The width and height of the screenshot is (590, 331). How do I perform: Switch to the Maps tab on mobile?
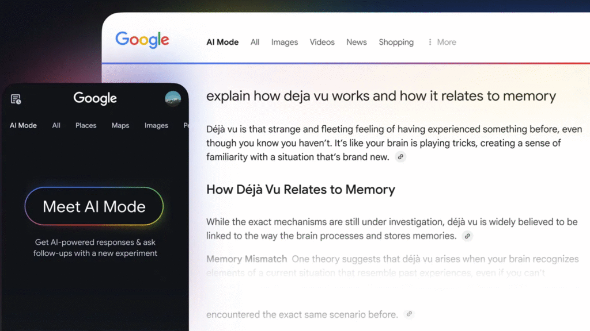120,125
